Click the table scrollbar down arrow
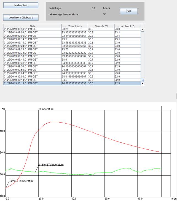This screenshot has width=177, height=201. point(143,83)
